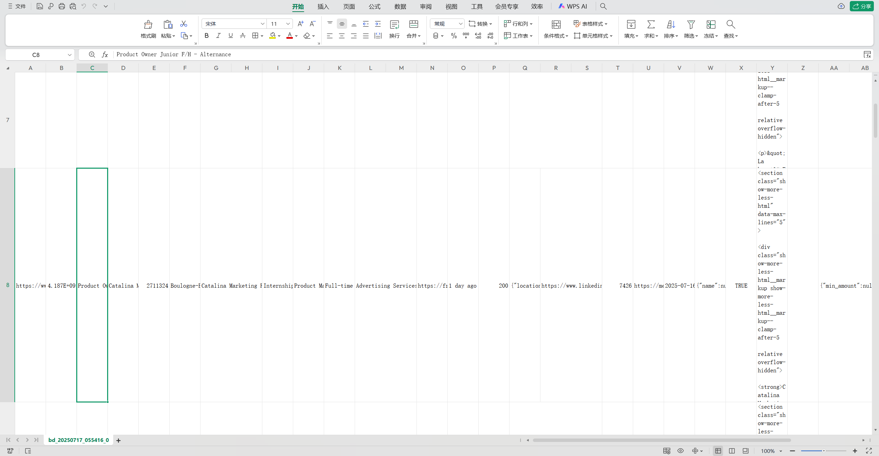Apply the red font color swatch

coord(289,36)
